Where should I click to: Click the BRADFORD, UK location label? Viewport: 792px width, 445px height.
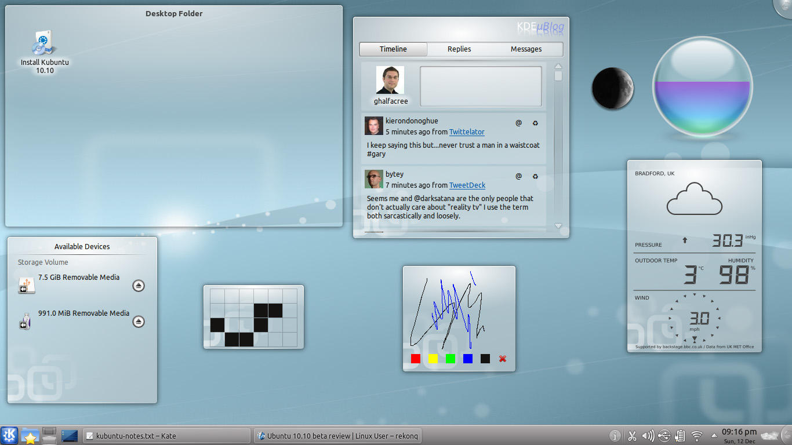click(655, 174)
